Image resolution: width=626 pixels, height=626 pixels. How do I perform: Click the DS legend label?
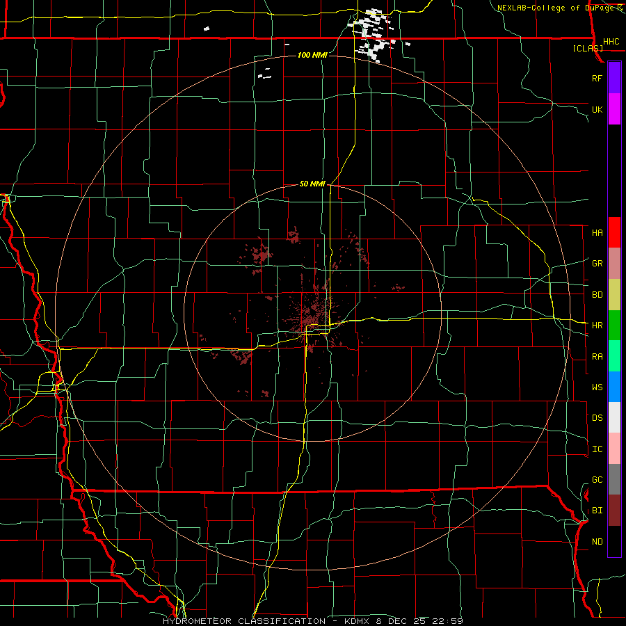coord(597,417)
